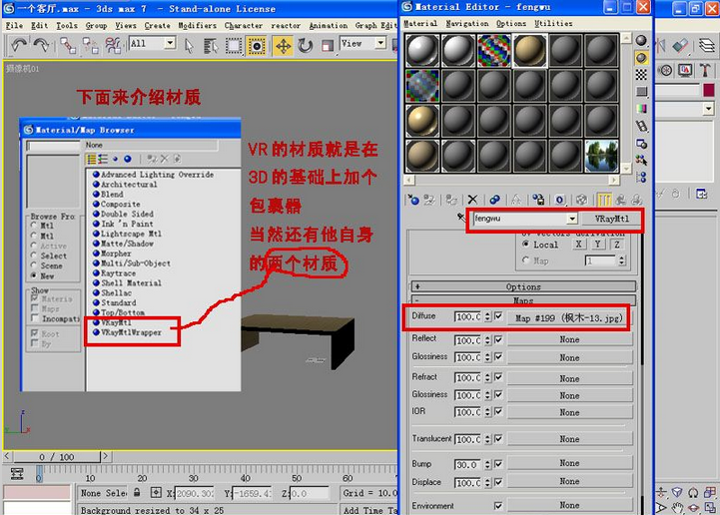Click the Undo arrow in main toolbar
The width and height of the screenshot is (720, 515).
point(18,45)
